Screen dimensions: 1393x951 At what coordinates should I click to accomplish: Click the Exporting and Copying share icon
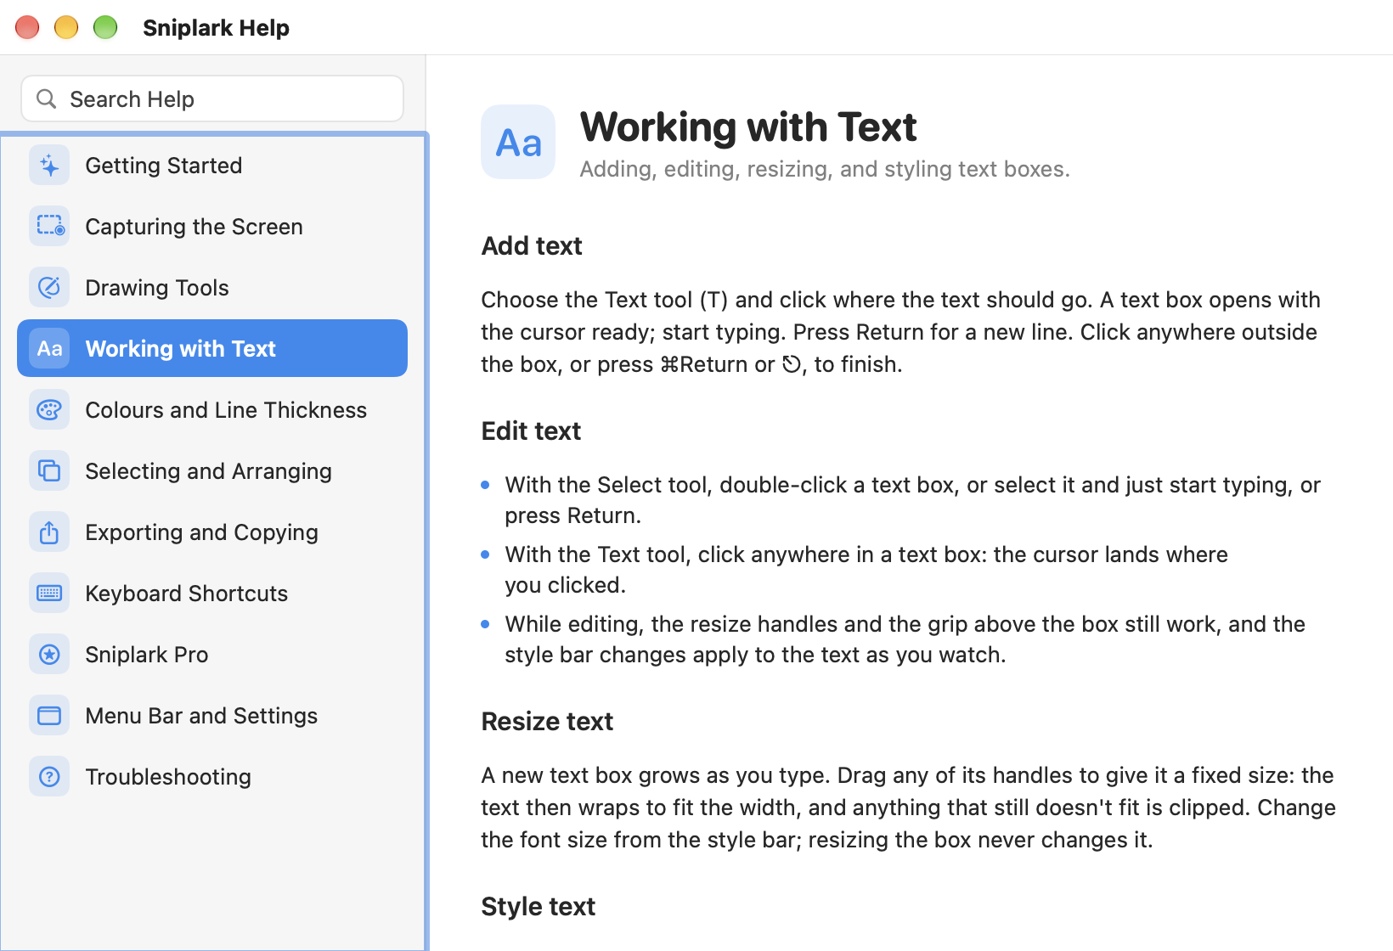click(49, 532)
